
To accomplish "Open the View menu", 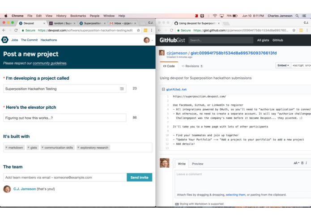I will [x=49, y=16].
